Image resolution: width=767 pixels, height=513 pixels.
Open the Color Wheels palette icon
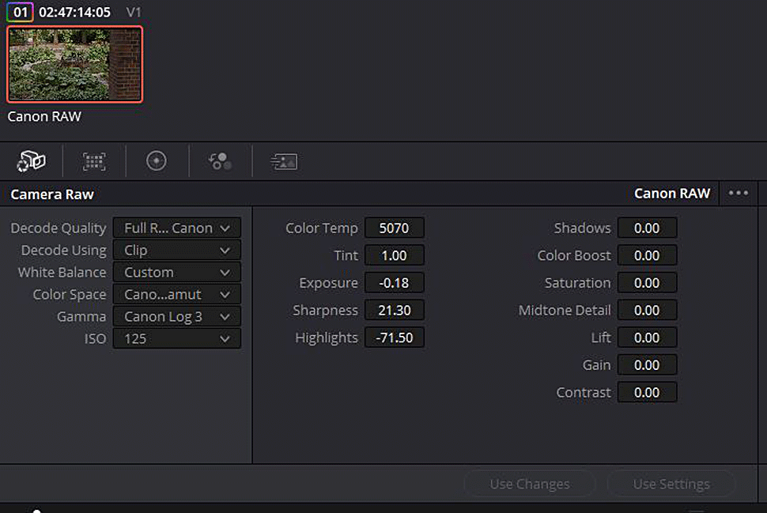pyautogui.click(x=157, y=161)
